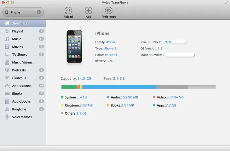Click the masked Phone Number field

180,55
